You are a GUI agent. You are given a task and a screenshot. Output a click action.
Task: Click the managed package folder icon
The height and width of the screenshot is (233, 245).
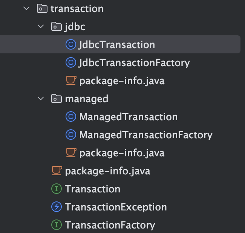pos(57,98)
